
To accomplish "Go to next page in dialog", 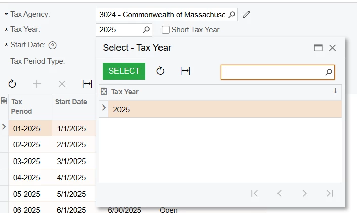I will click(x=305, y=193).
